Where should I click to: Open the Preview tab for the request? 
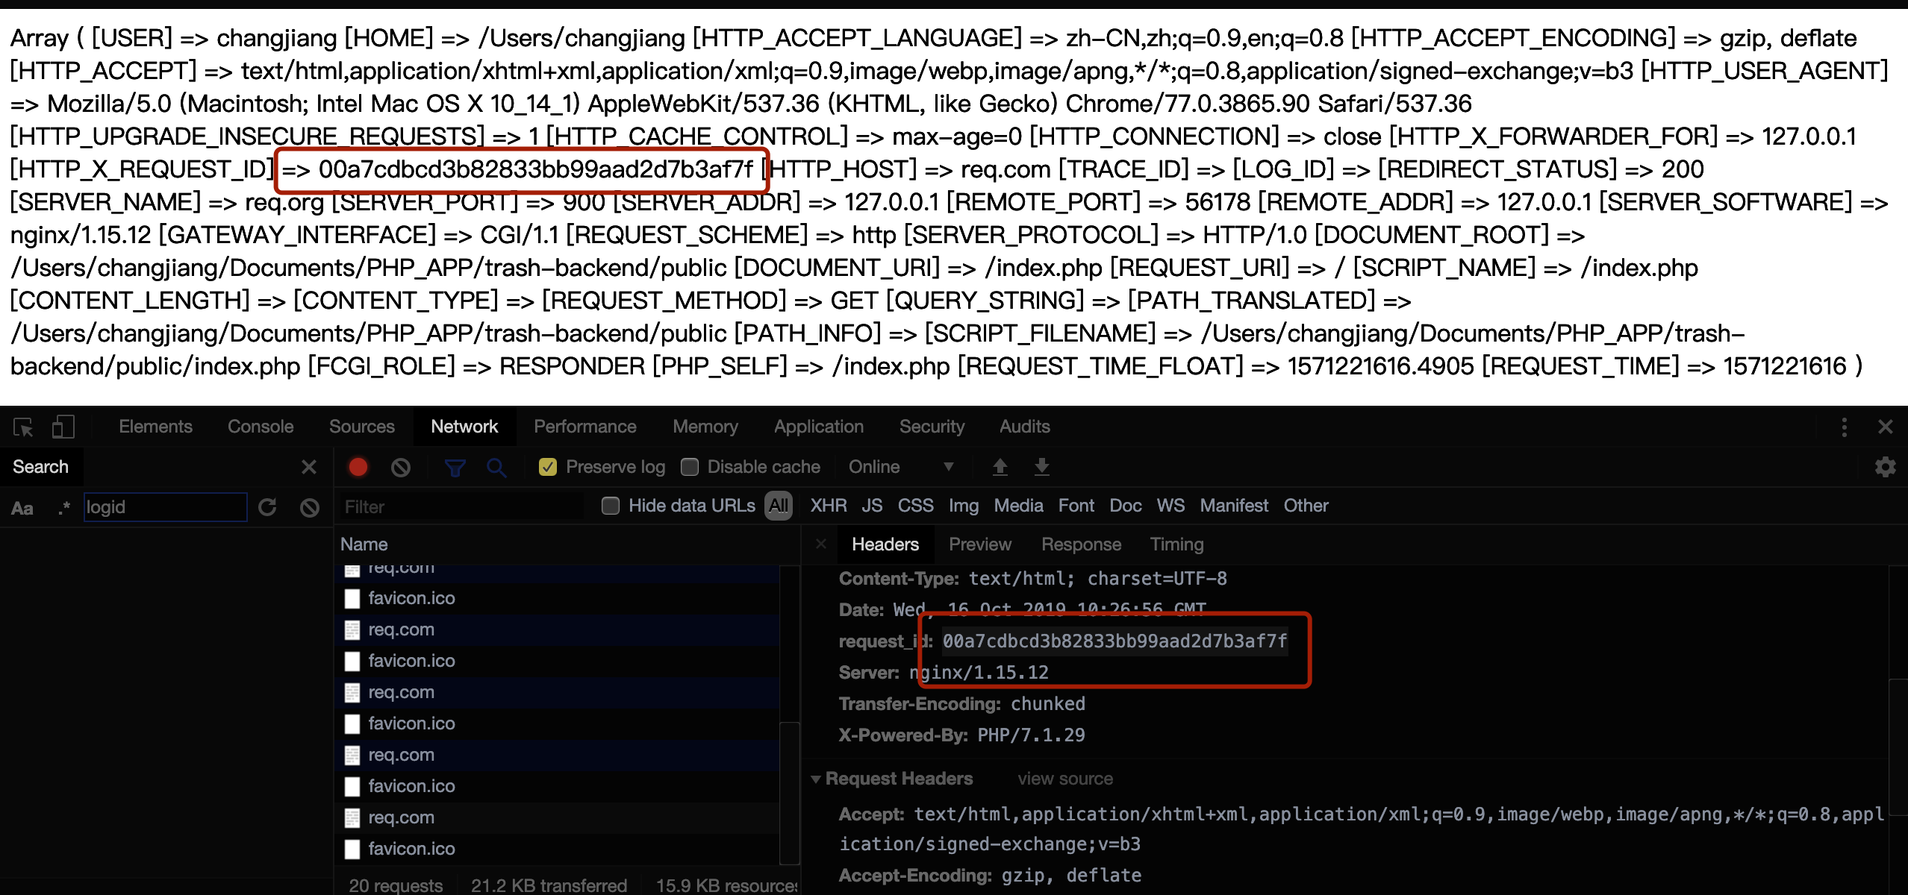click(x=979, y=544)
